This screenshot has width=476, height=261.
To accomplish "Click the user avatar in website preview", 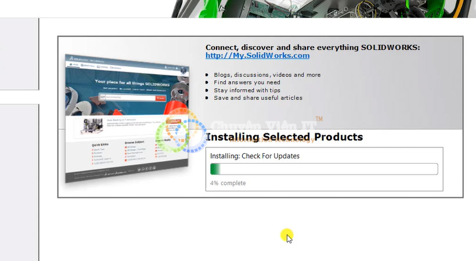I will pos(184,70).
